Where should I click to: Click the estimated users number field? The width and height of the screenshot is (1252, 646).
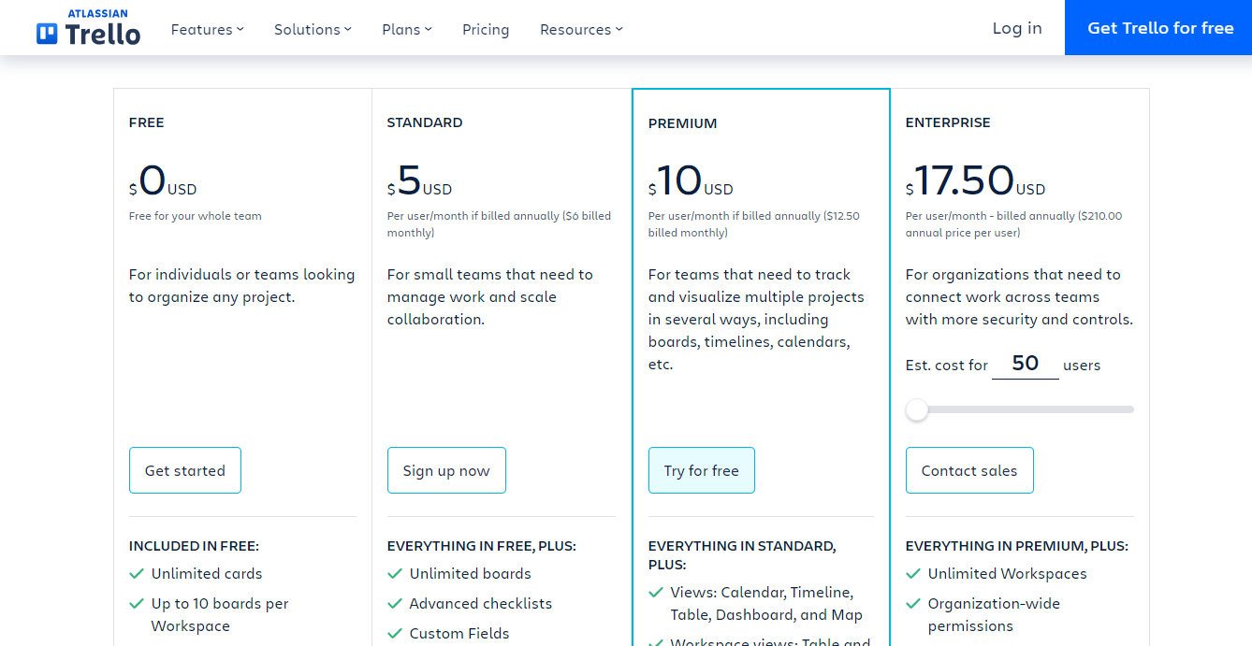[1026, 364]
